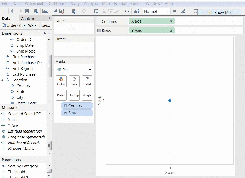Select the Save icon in the toolbar
This screenshot has width=245, height=178.
tap(27, 11)
